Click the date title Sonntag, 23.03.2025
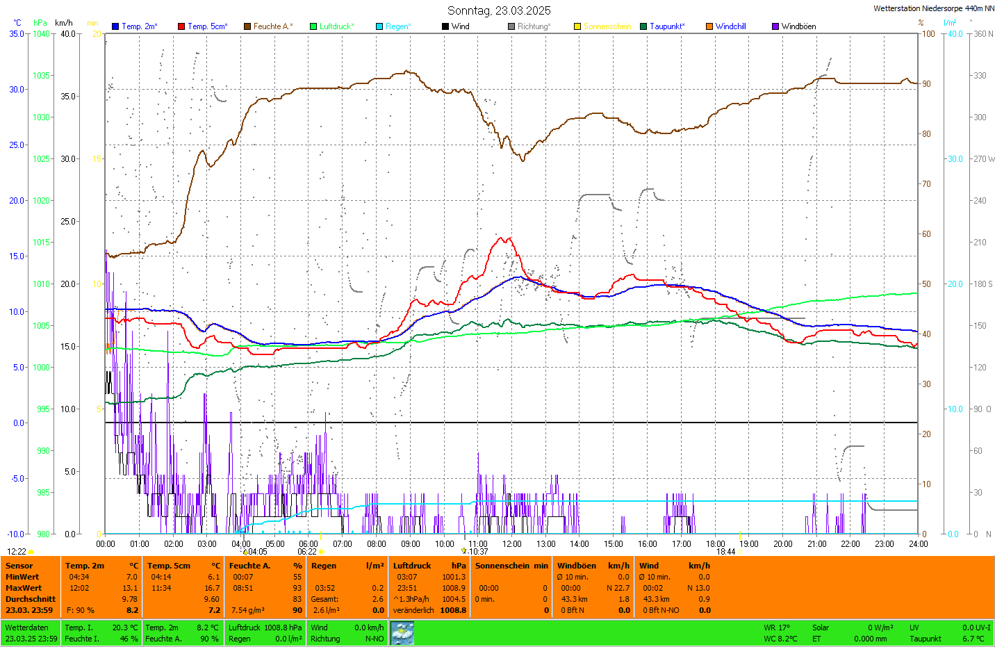The image size is (995, 647). click(x=499, y=10)
